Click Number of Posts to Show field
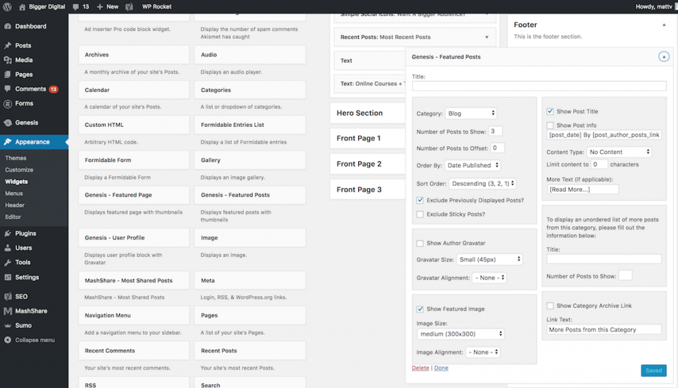 coord(495,131)
